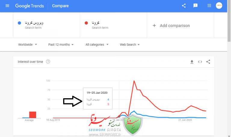
Task: Open embed code for the chart
Action: 200,62
